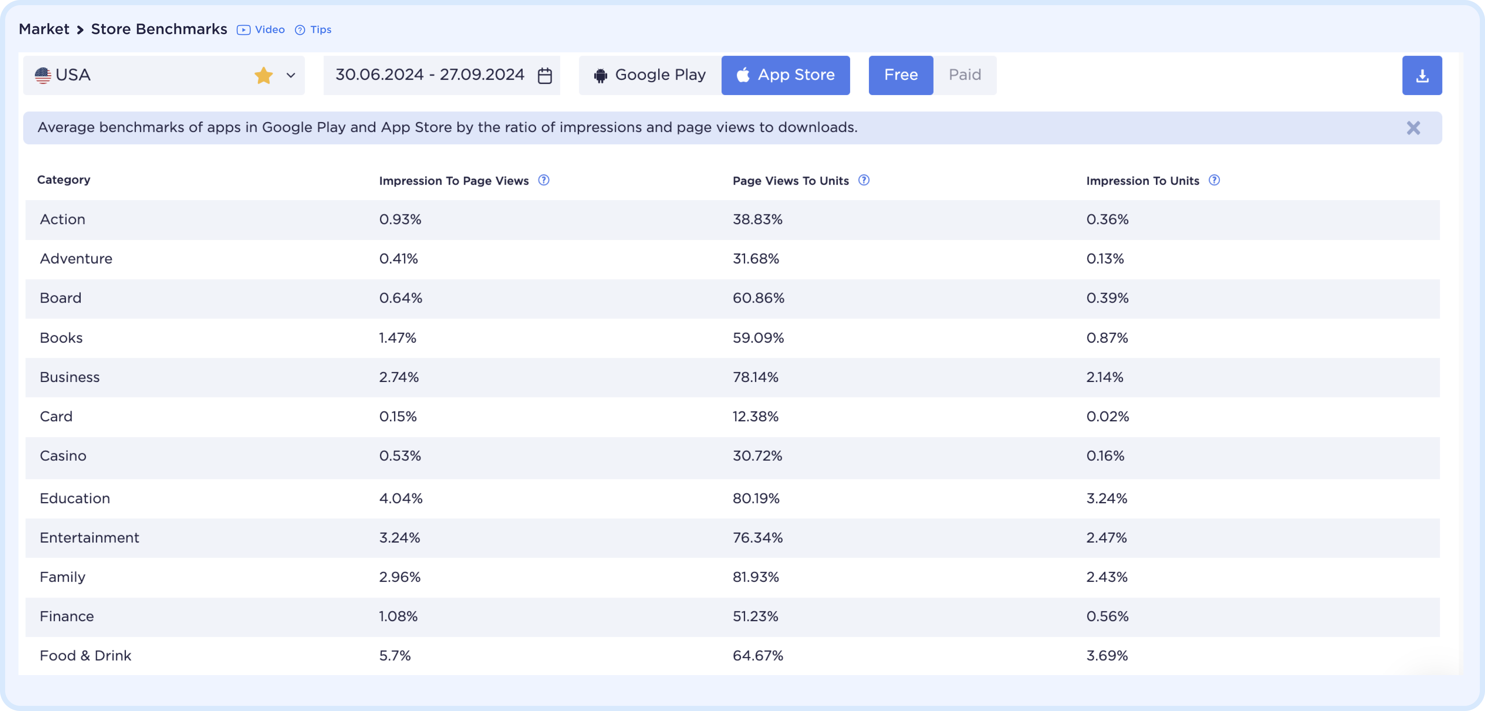Screen dimensions: 1485x711
Task: Close the benchmarks info banner
Action: 1413,127
